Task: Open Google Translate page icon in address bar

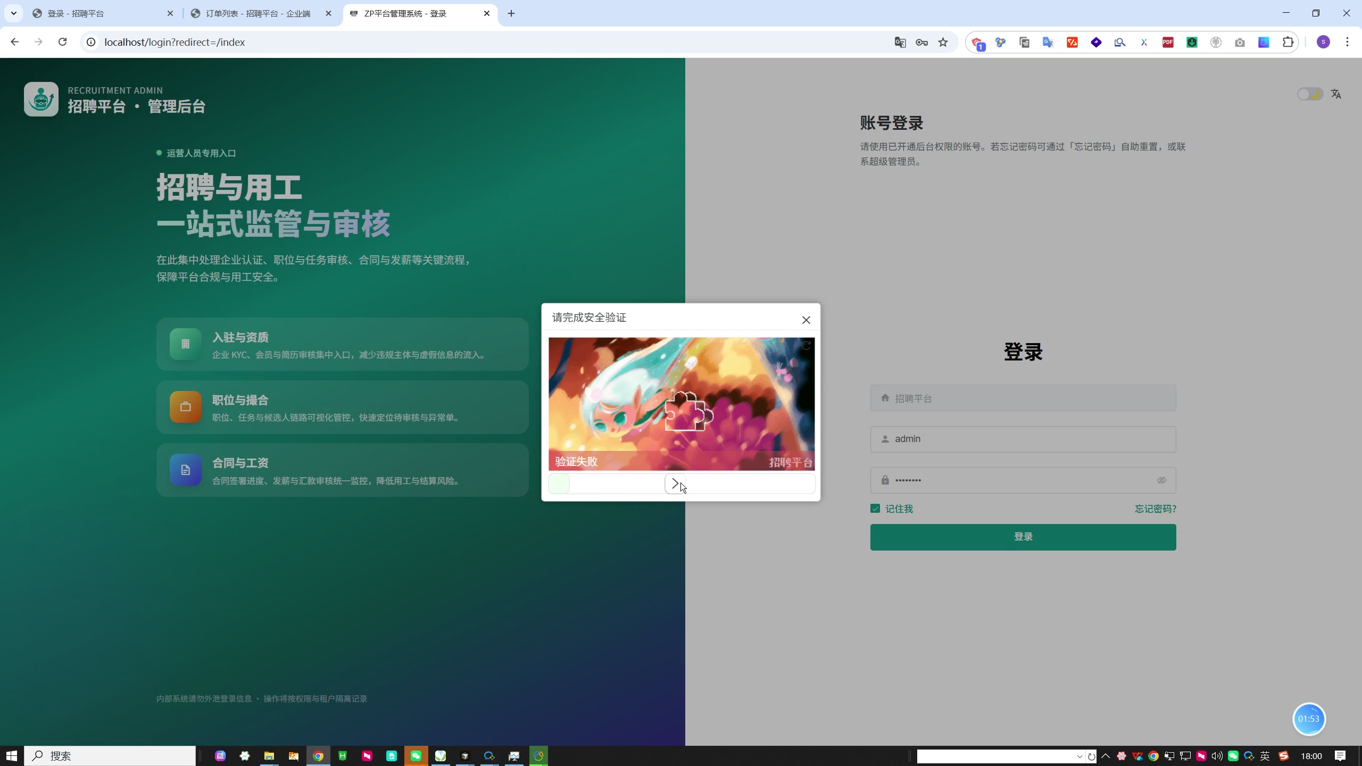Action: pos(900,42)
